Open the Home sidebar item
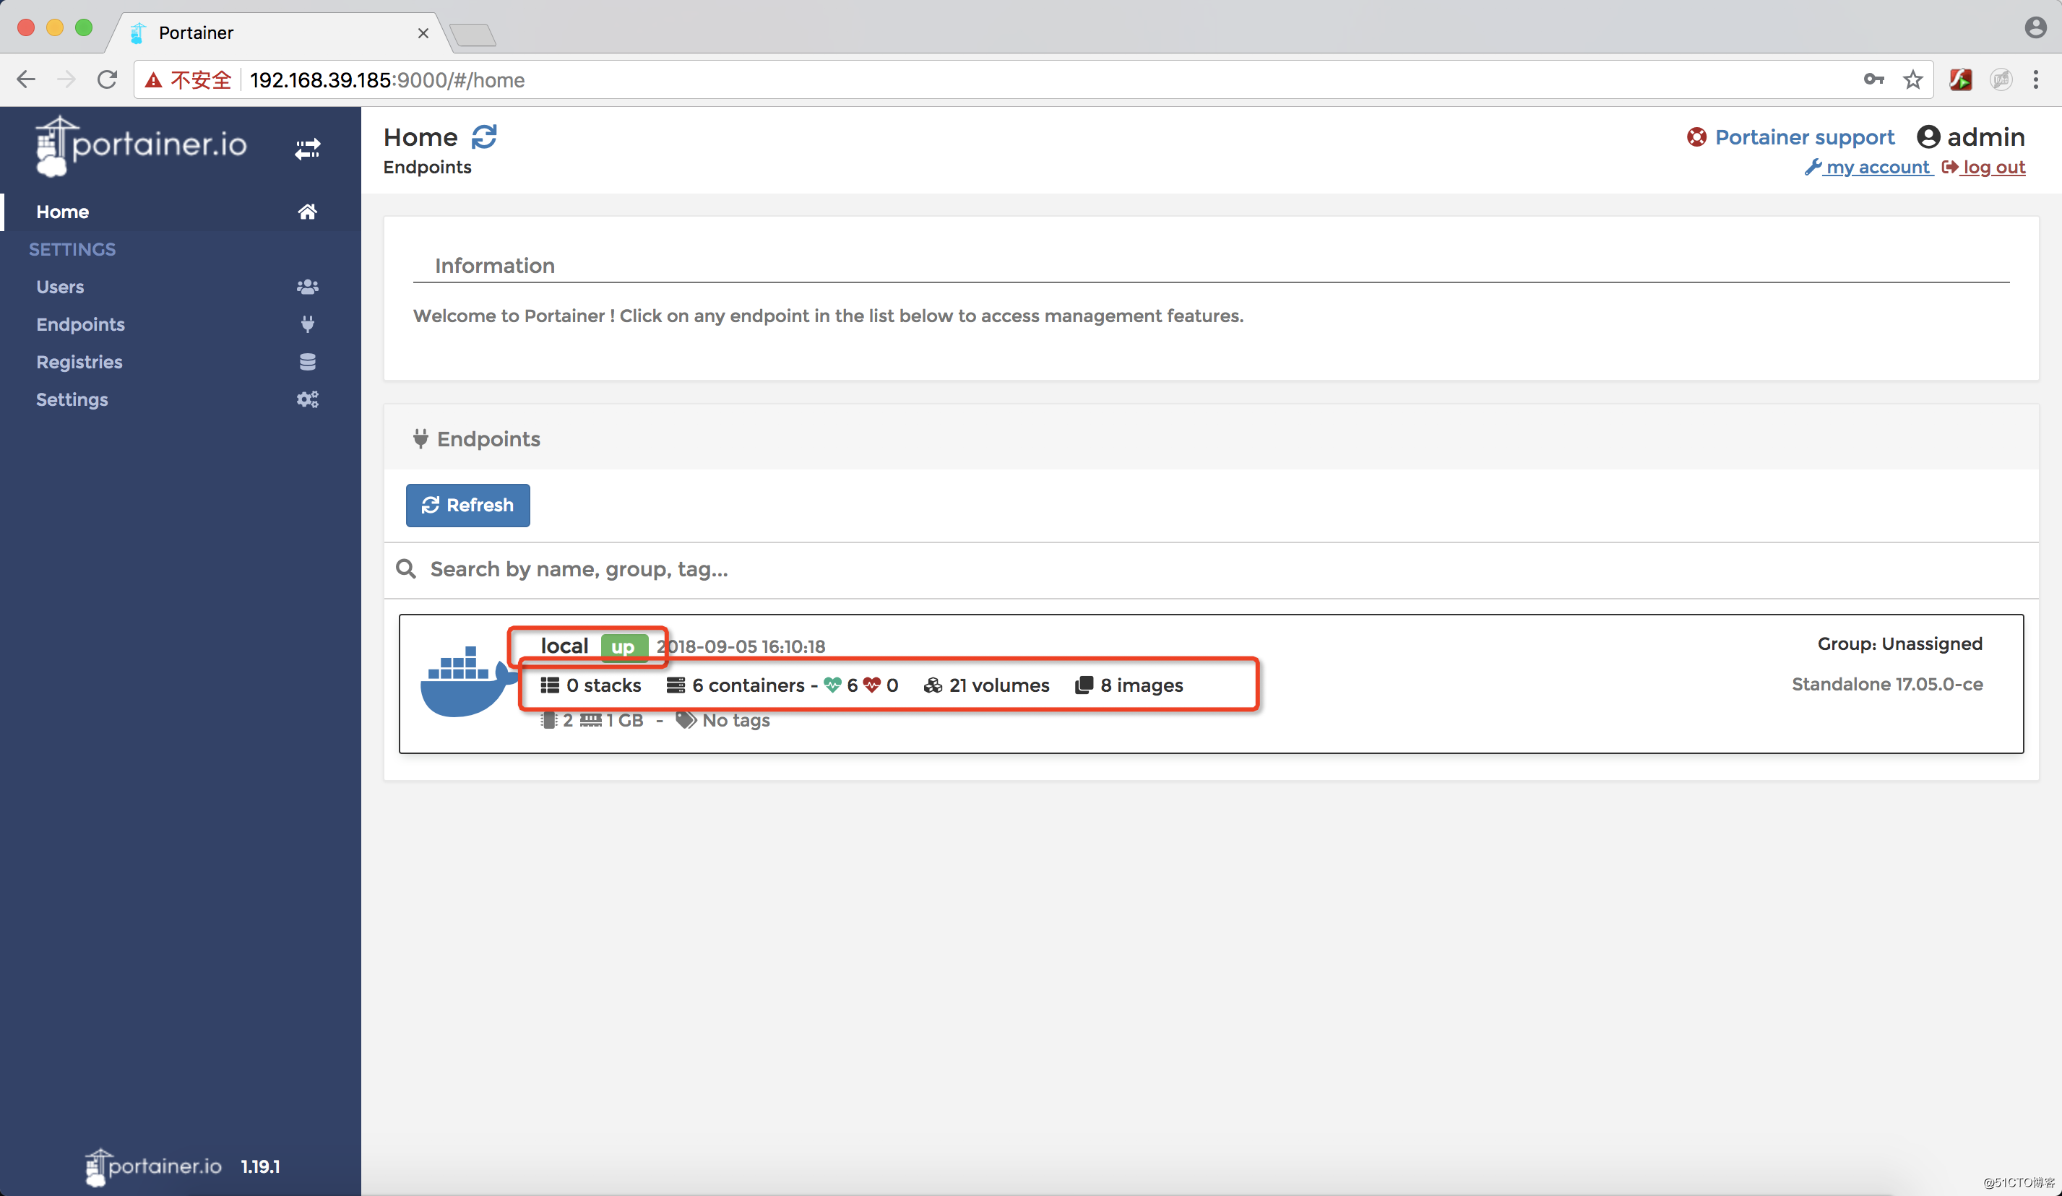 pyautogui.click(x=180, y=212)
